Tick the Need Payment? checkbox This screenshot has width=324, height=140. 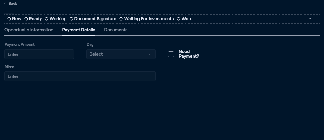point(171,54)
